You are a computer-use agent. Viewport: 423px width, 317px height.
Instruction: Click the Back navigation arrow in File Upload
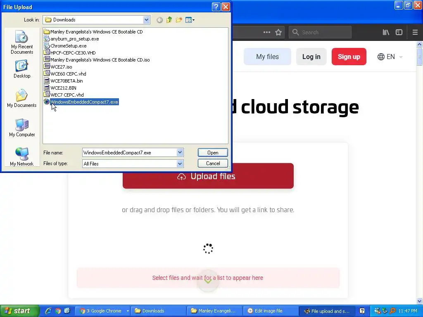pyautogui.click(x=160, y=20)
